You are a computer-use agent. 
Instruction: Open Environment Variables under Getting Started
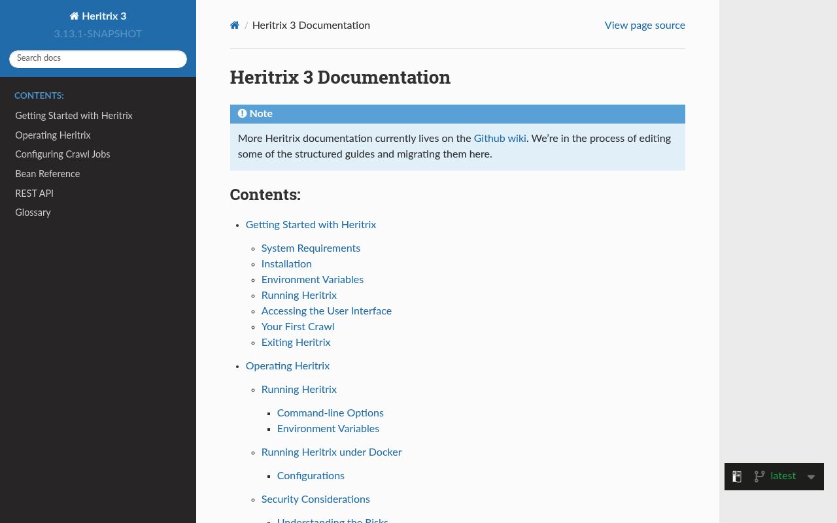[x=313, y=280]
